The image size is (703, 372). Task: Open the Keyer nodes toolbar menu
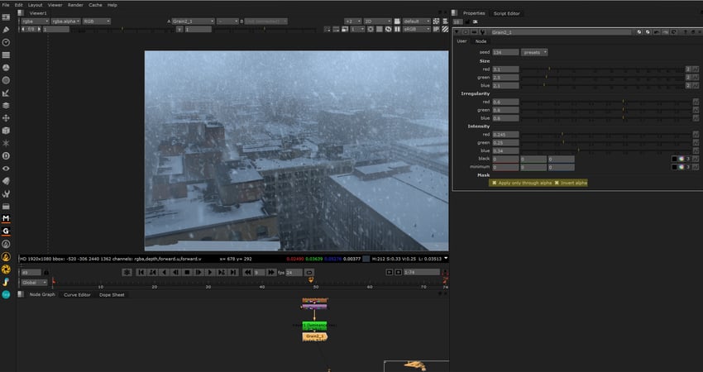click(x=6, y=93)
